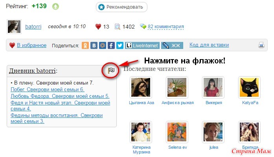Click Цыганка Аза reader avatar
The width and height of the screenshot is (274, 157).
[x=141, y=87]
